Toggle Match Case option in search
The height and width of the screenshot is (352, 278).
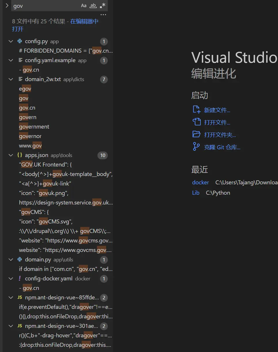pyautogui.click(x=84, y=6)
